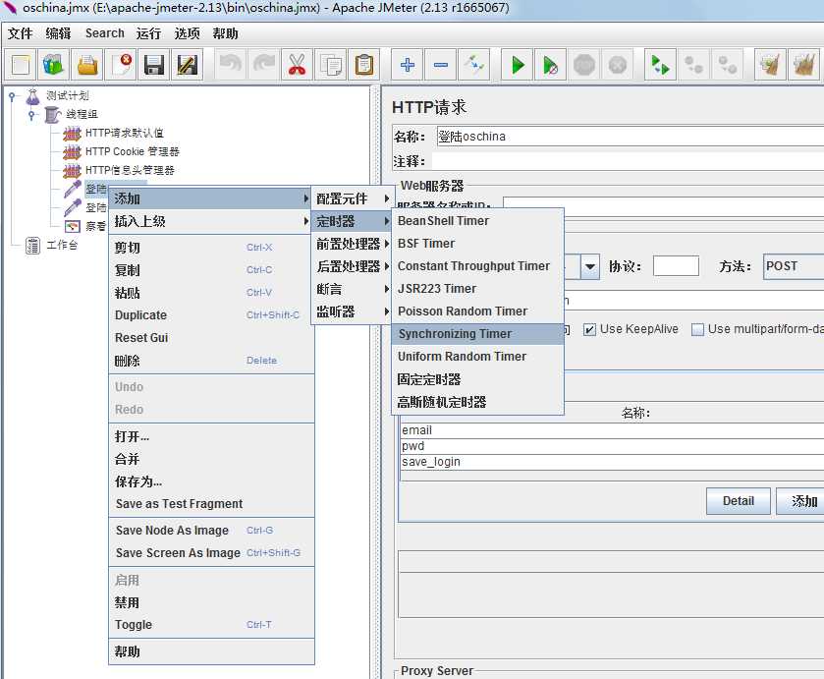Click Start no pauses play icon
Image resolution: width=824 pixels, height=679 pixels.
coord(550,65)
